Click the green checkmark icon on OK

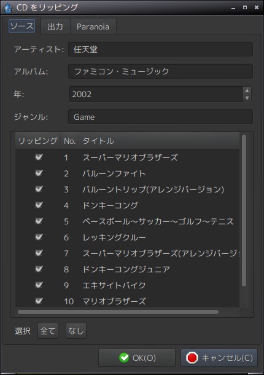(124, 358)
